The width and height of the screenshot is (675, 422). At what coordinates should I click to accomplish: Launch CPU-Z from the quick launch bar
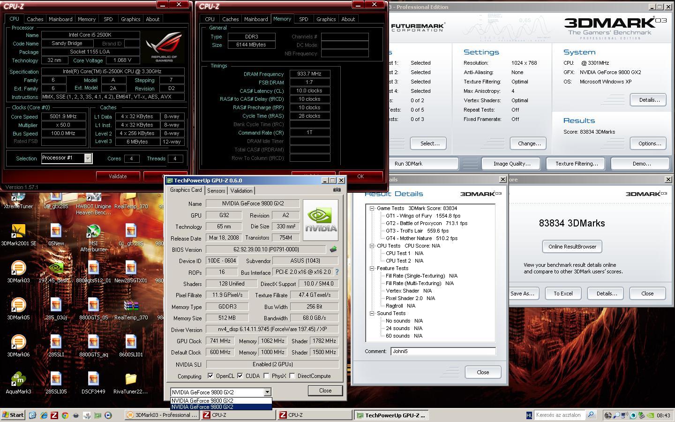54,415
